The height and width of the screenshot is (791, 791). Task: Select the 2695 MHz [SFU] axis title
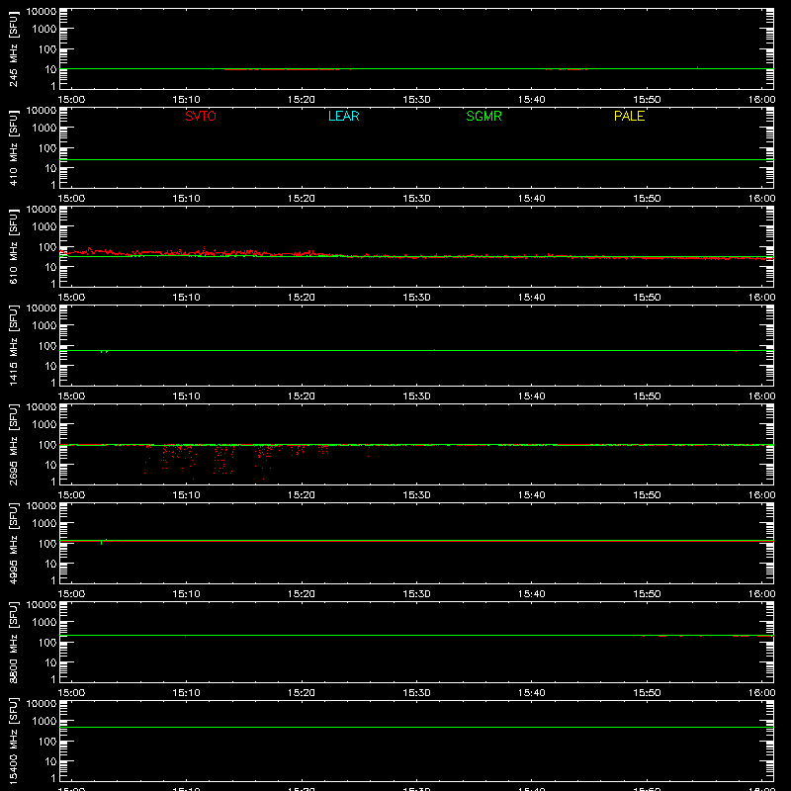point(13,445)
